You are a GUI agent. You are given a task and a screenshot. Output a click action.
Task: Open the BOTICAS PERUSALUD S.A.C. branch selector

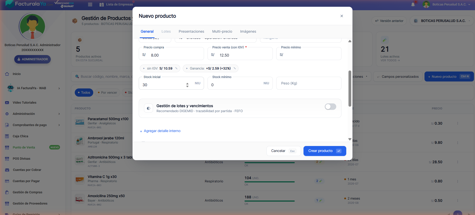point(442,21)
